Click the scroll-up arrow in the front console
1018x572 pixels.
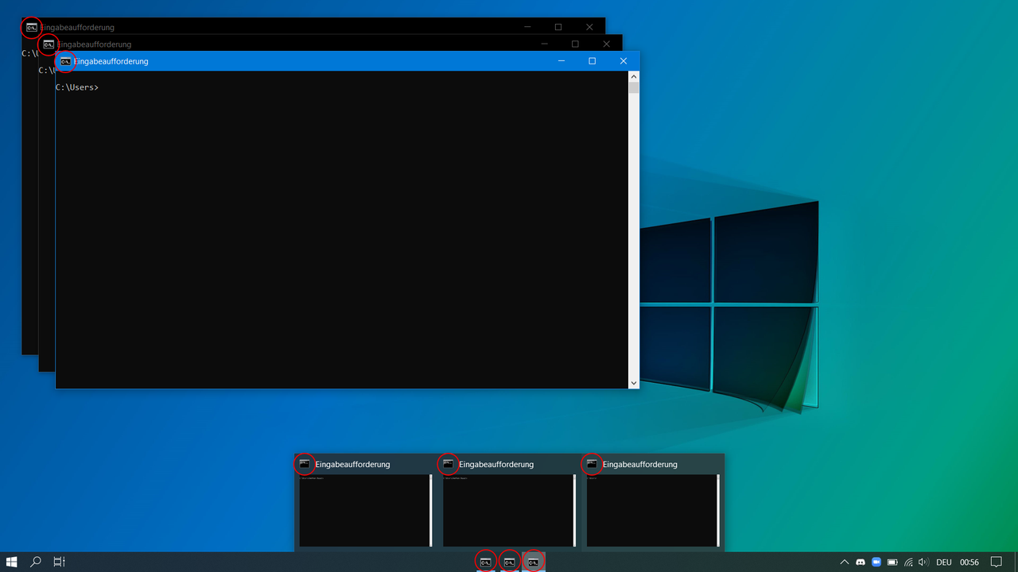point(634,76)
